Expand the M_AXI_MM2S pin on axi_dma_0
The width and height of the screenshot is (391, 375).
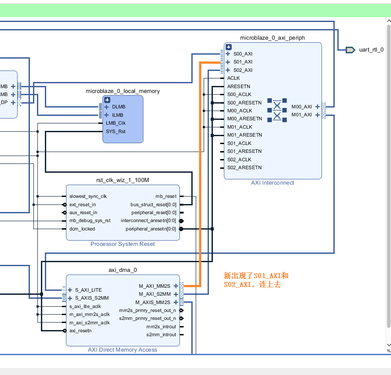(x=176, y=286)
